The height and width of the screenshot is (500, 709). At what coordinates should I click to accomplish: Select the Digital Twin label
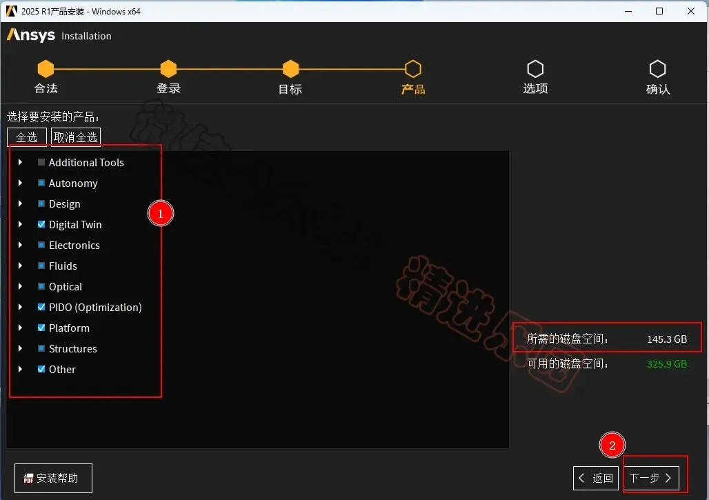pyautogui.click(x=75, y=225)
